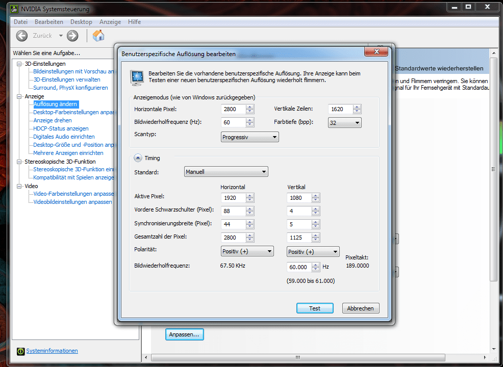
Task: Open the back history dropdown arrow next to Zurück
Action: click(61, 36)
